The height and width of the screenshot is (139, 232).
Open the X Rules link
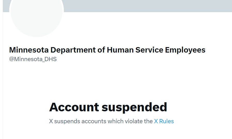click(164, 121)
